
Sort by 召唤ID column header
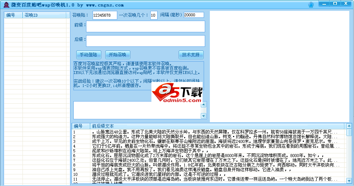point(44,15)
